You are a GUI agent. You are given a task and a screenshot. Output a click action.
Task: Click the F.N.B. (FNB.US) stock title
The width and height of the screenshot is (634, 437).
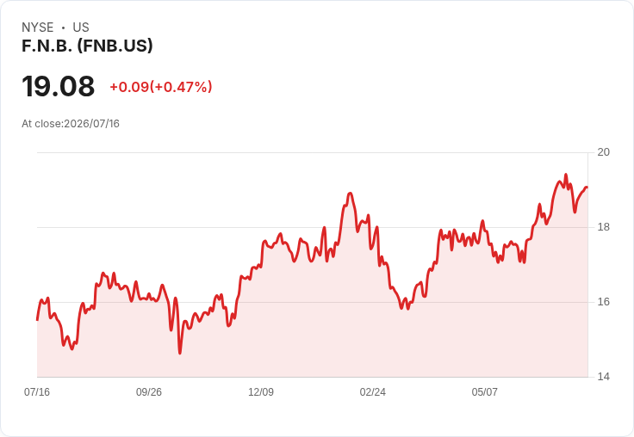87,46
